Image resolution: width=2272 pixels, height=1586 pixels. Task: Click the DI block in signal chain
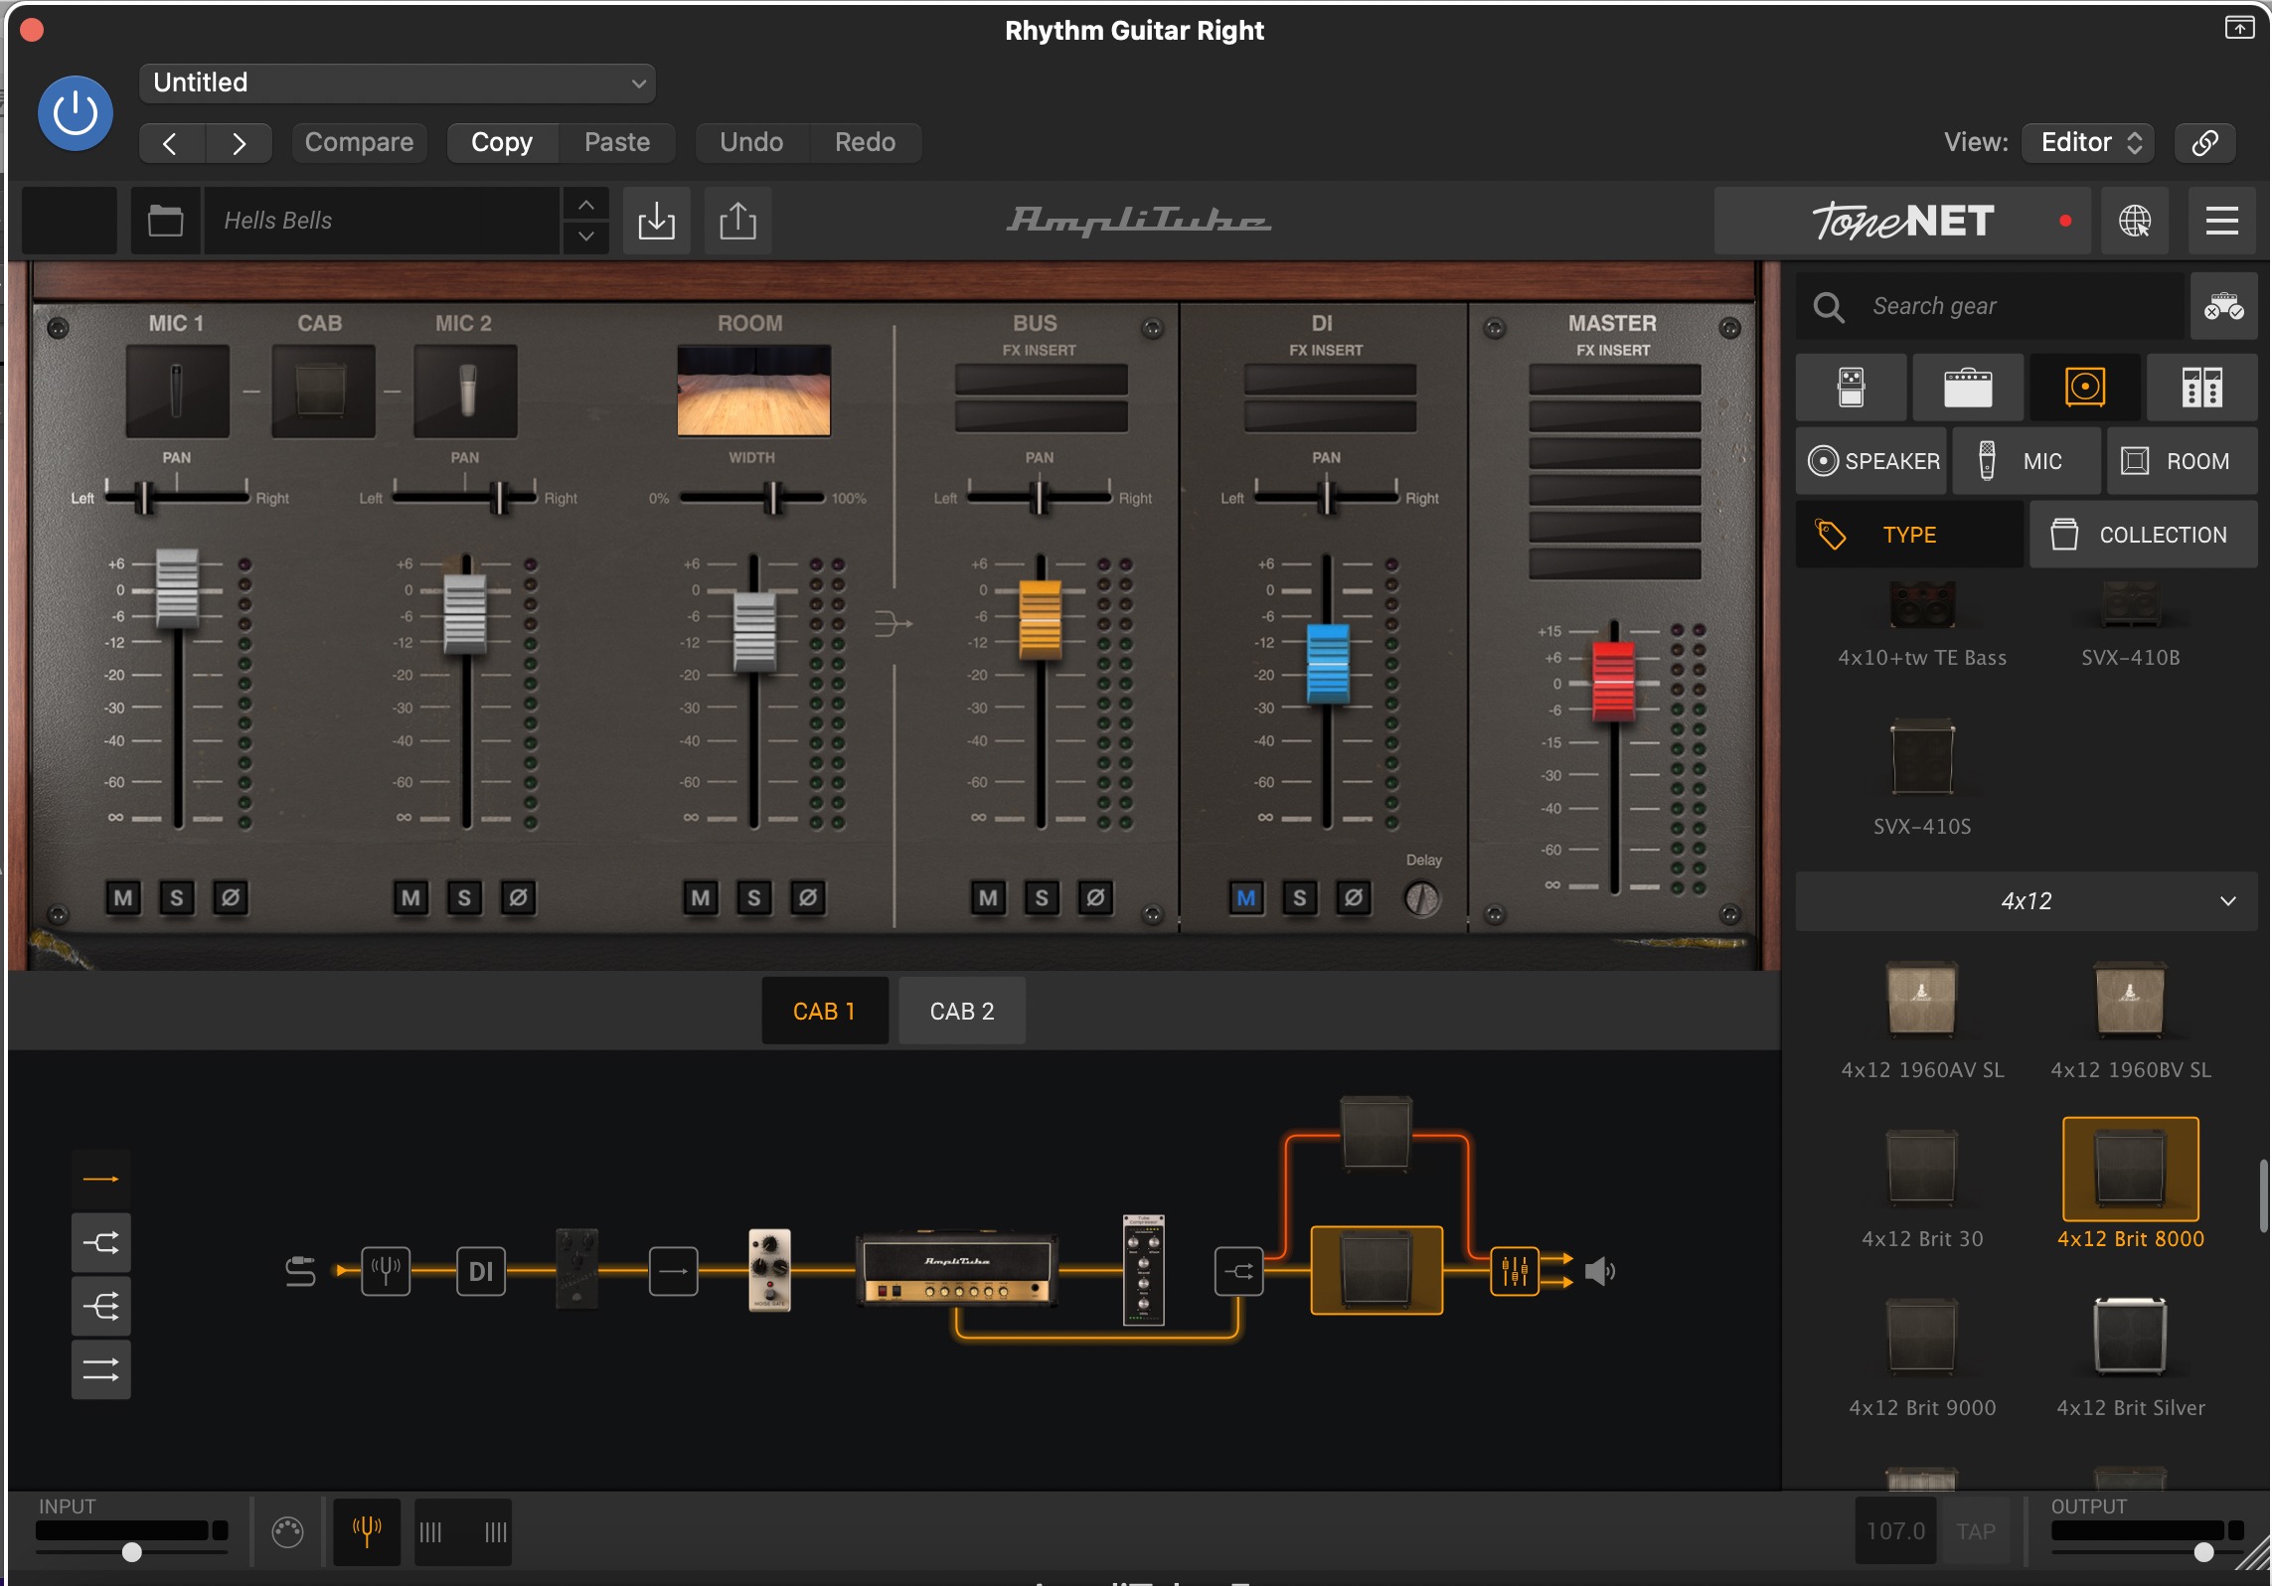(481, 1271)
